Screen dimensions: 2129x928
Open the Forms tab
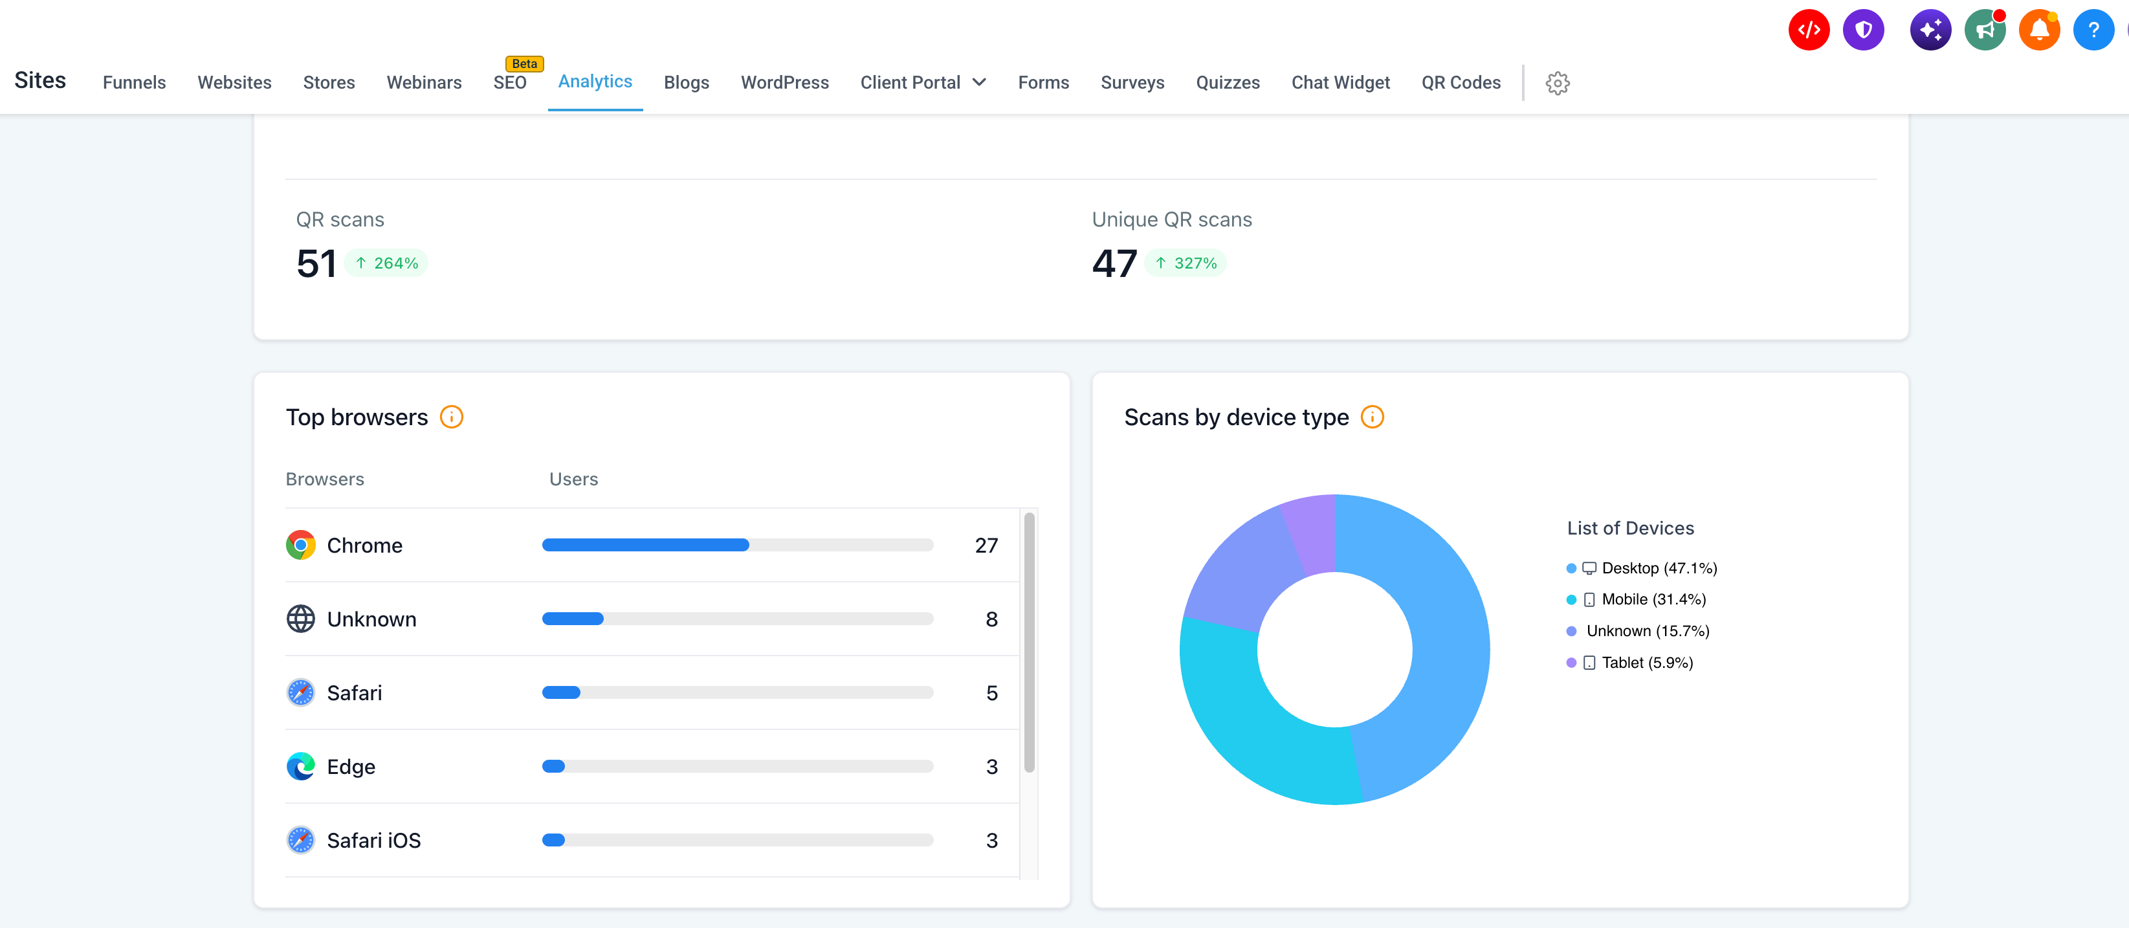coord(1043,83)
